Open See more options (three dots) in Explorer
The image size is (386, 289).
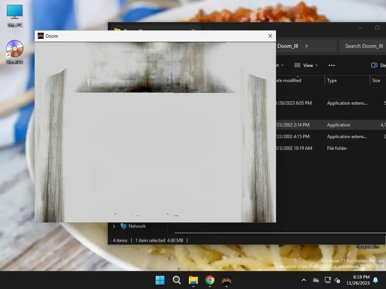332,65
